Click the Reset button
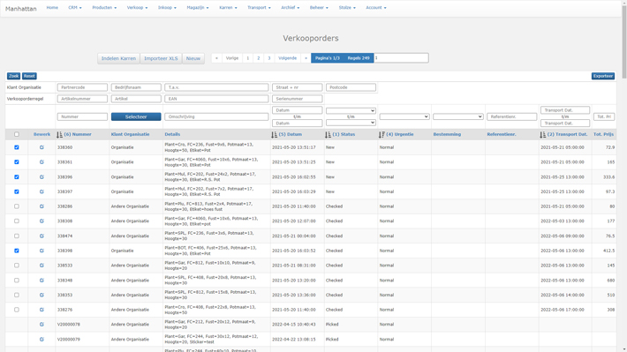Screen dimensions: 627x352 coord(29,76)
